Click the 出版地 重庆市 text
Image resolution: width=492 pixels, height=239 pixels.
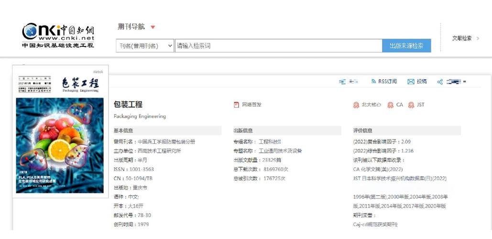(x=130, y=188)
